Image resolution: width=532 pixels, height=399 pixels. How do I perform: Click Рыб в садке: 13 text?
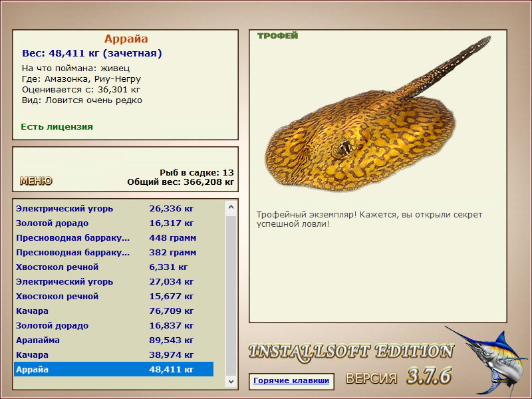point(197,172)
